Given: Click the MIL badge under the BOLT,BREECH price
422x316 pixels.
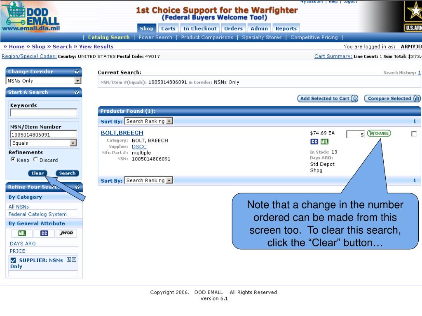Looking at the screenshot, I should click(x=324, y=142).
